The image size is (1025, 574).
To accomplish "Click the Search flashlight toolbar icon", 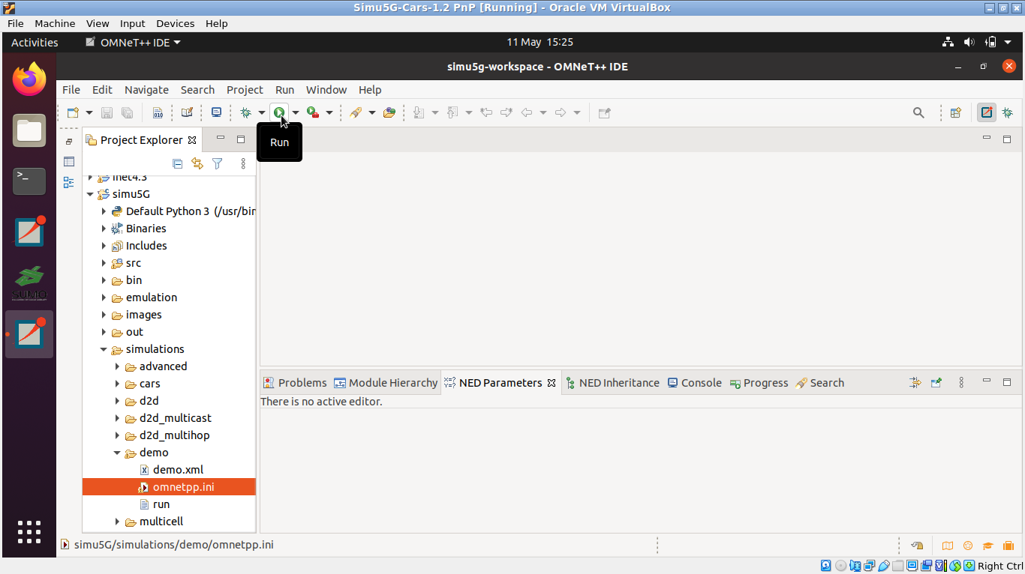I will 356,112.
